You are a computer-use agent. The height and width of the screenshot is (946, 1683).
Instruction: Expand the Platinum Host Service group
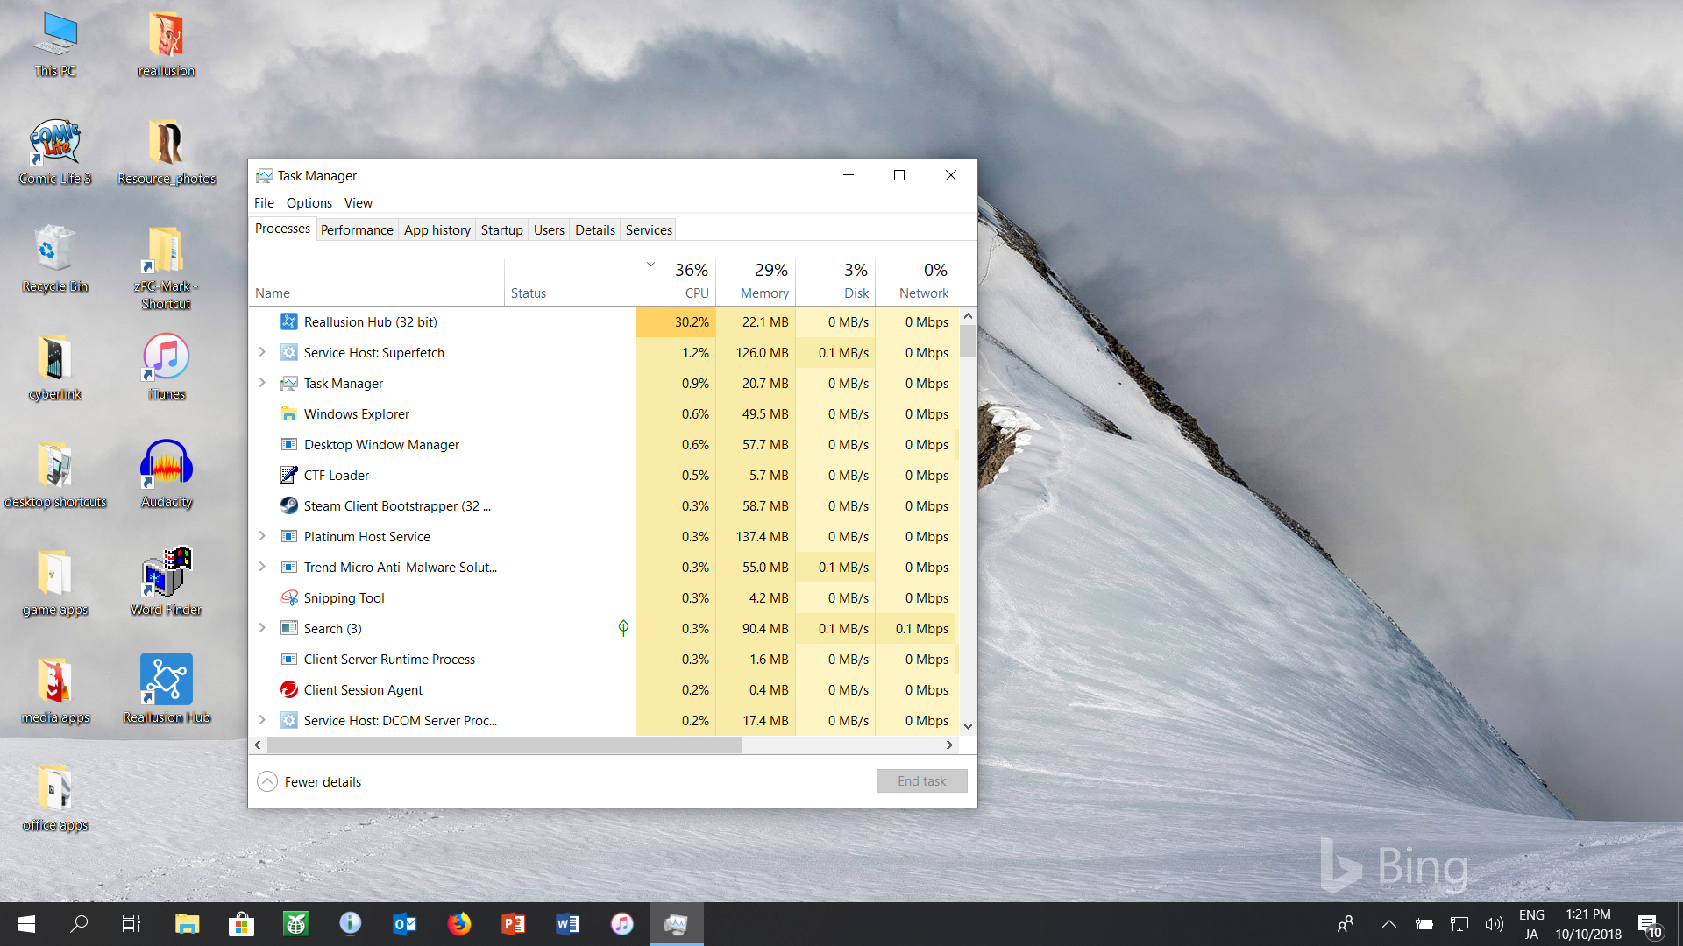pos(262,536)
